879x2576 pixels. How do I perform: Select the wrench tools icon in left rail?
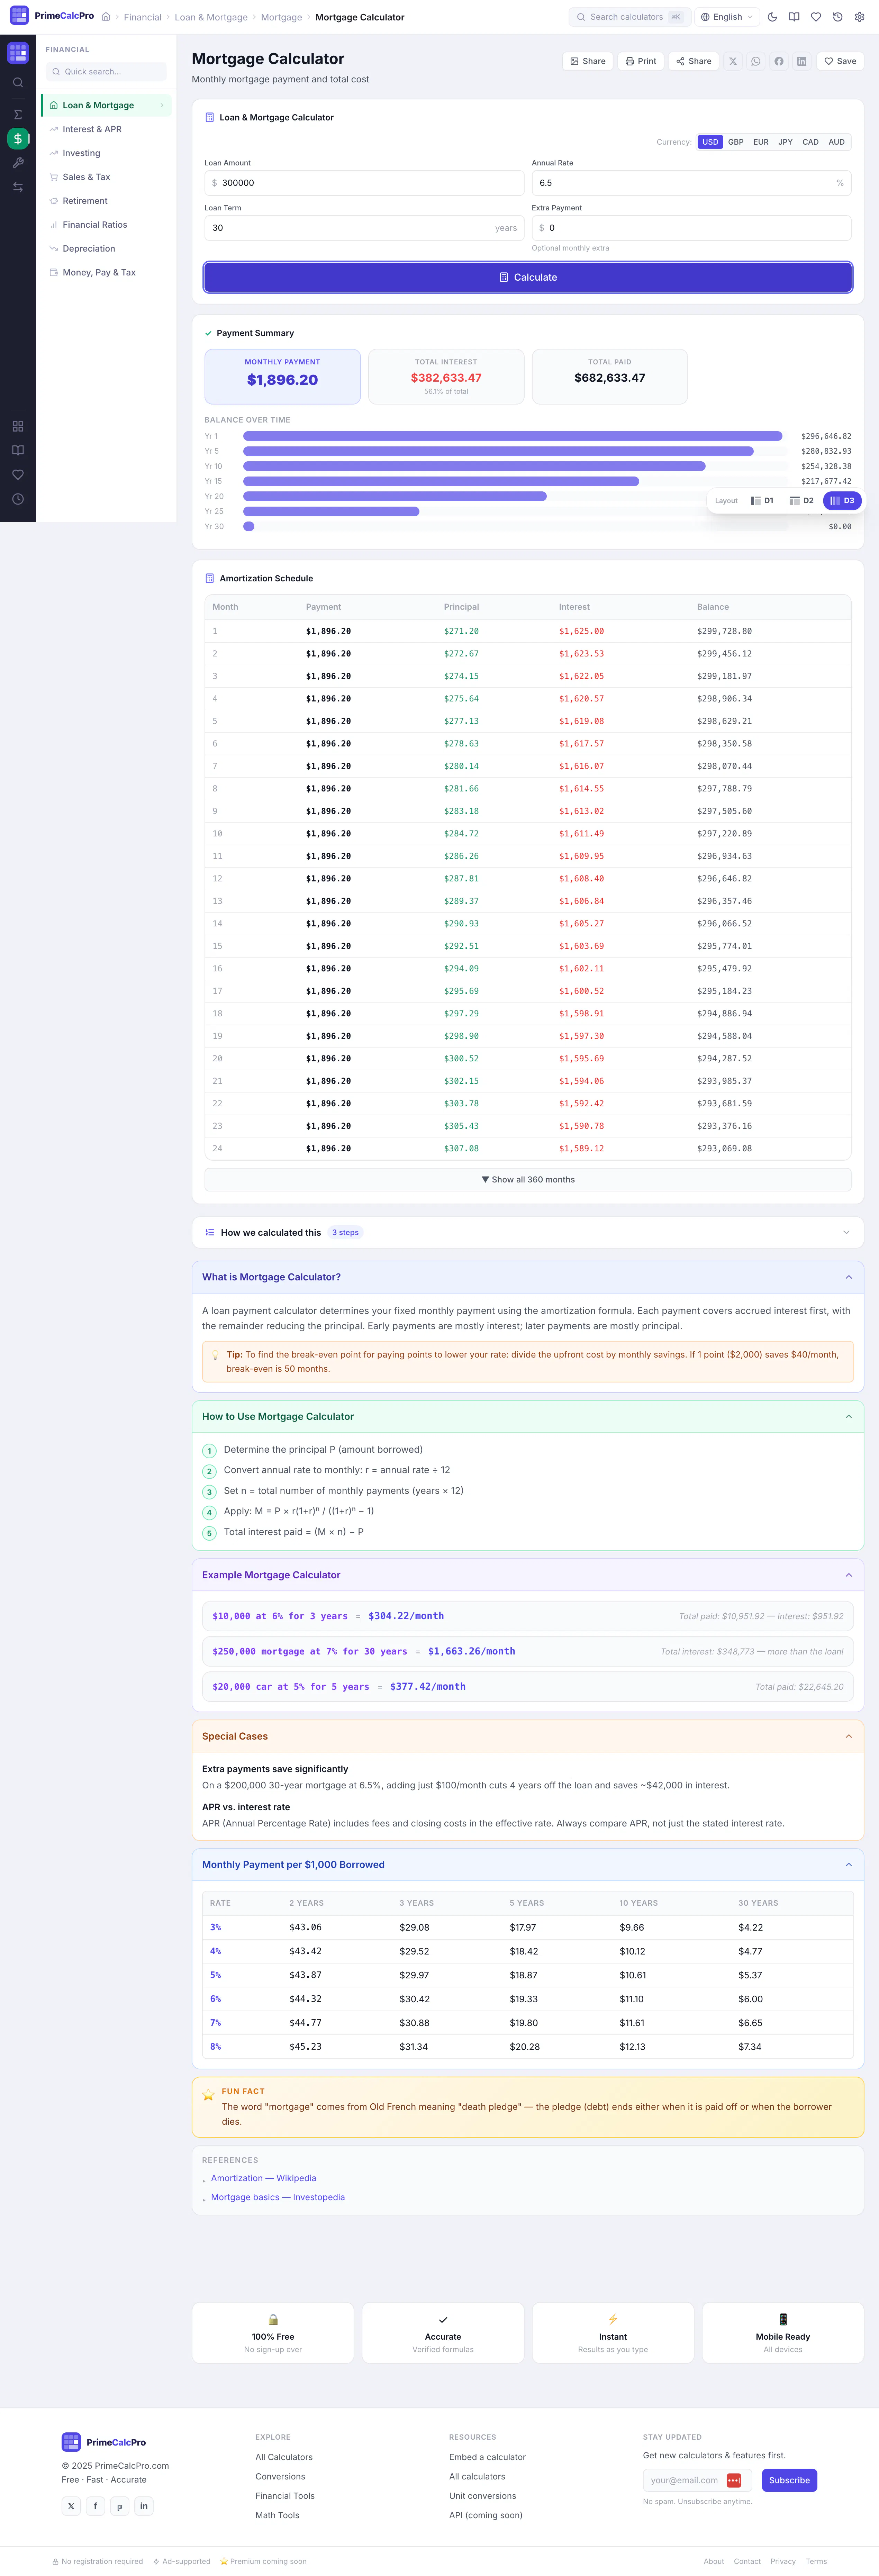(x=18, y=163)
